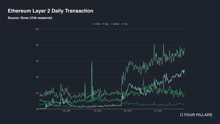Viewport: 220px width, 124px height.
Task: Toggle the Base series in the legend
Action: (x=106, y=24)
